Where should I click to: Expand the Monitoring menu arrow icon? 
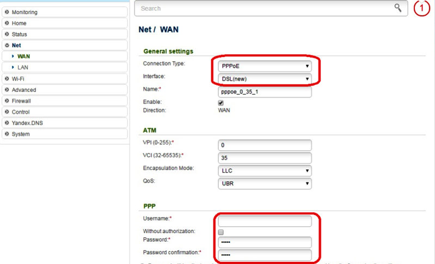click(x=7, y=12)
